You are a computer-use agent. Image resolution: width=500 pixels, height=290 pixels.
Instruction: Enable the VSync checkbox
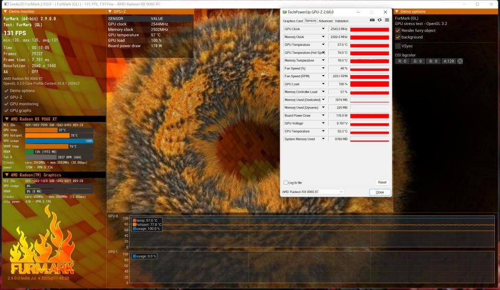[x=397, y=46]
